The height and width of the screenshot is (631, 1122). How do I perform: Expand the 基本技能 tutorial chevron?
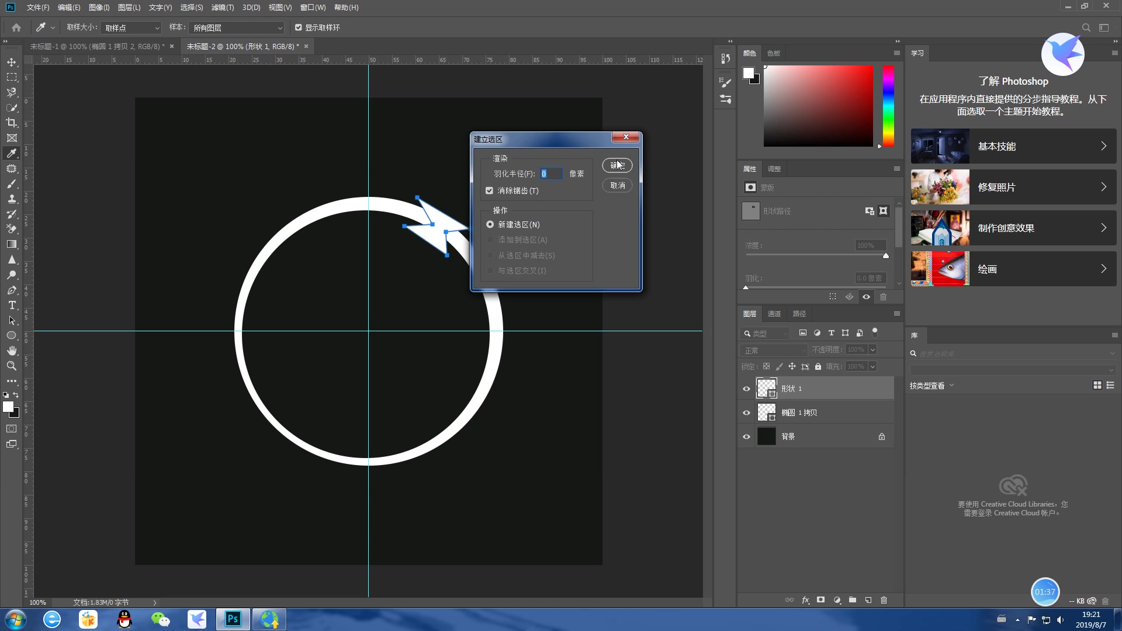[1103, 146]
